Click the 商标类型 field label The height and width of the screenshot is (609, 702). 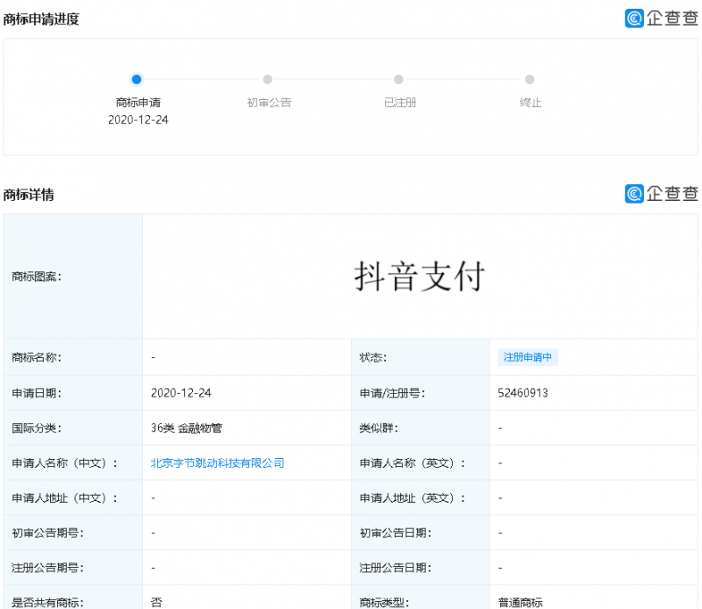pyautogui.click(x=384, y=603)
